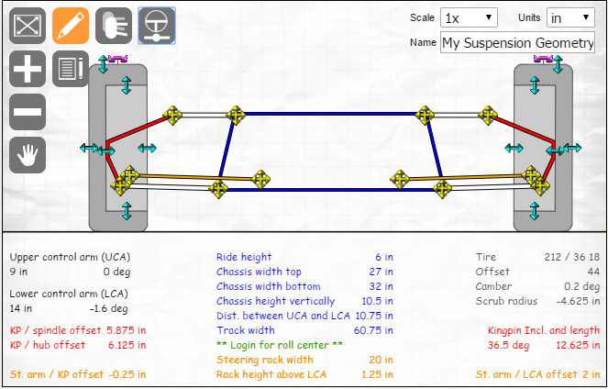
Task: Toggle the steering wheel mode button
Action: (157, 27)
